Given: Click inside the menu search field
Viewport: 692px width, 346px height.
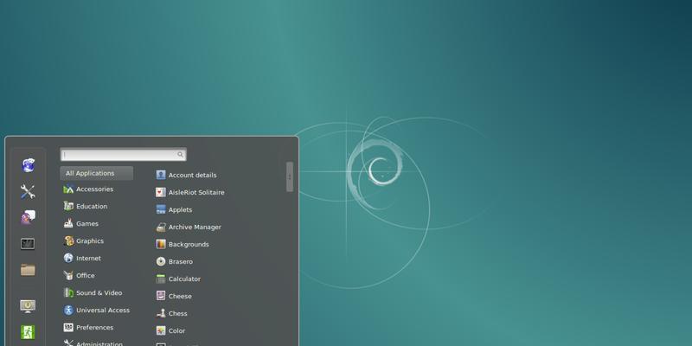Looking at the screenshot, I should pyautogui.click(x=123, y=155).
